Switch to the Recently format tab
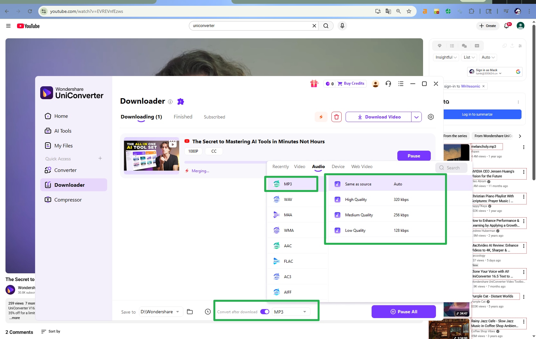The width and height of the screenshot is (536, 339). point(281,166)
